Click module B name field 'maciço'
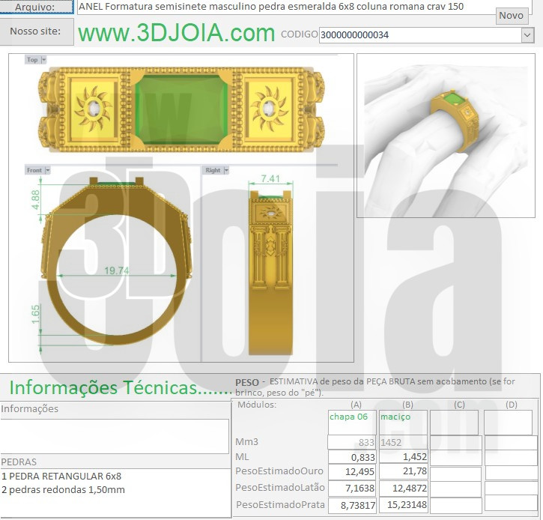The height and width of the screenshot is (520, 543). [x=404, y=423]
